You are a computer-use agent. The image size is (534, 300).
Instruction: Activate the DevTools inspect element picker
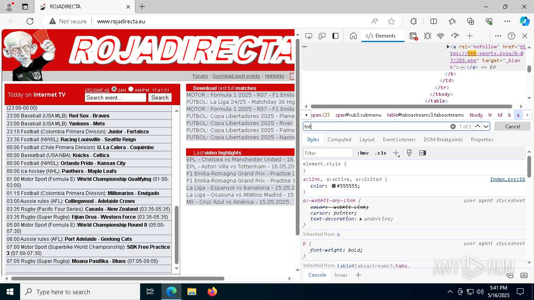[x=309, y=36]
